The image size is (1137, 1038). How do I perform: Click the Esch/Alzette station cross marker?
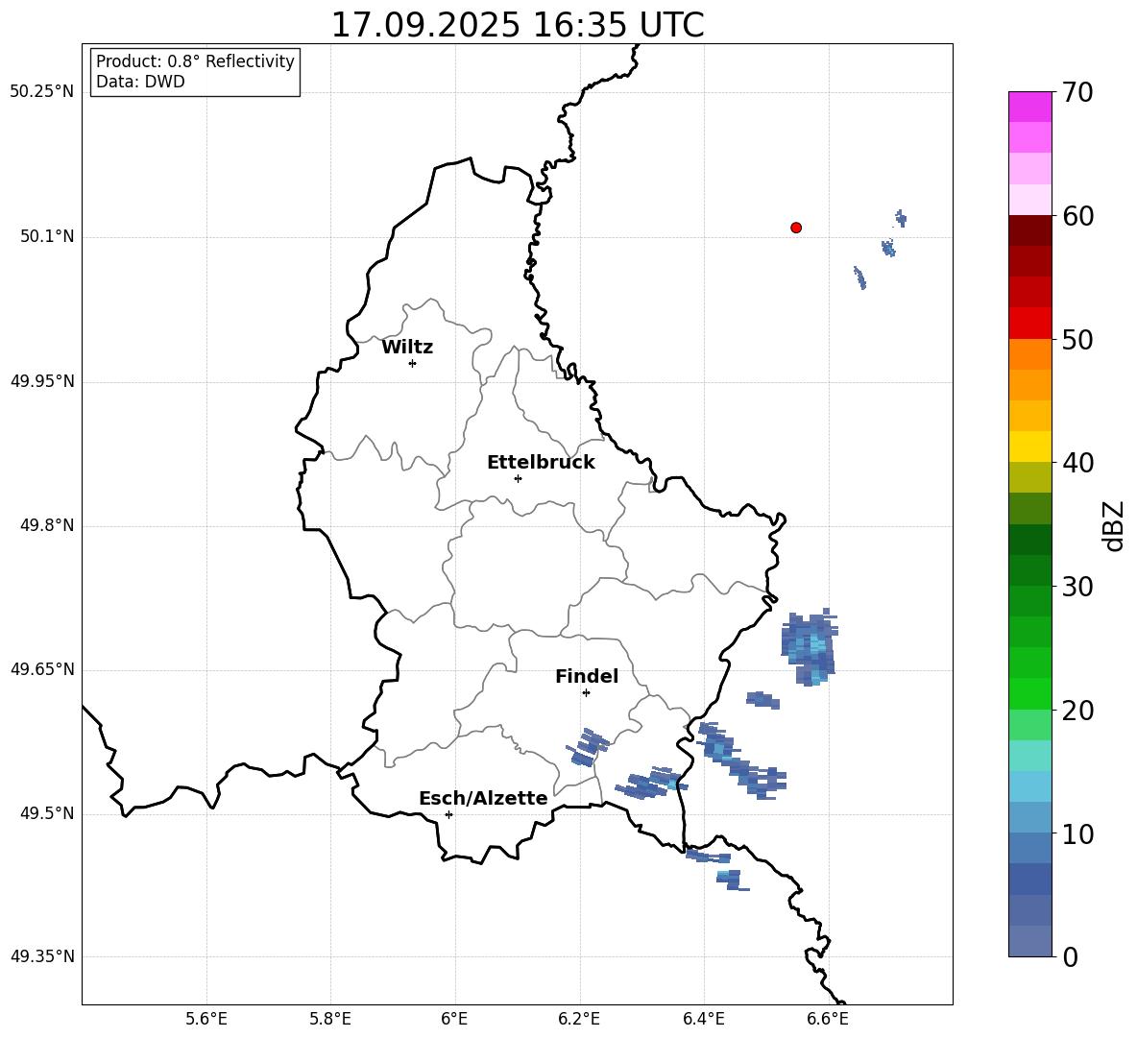click(448, 814)
